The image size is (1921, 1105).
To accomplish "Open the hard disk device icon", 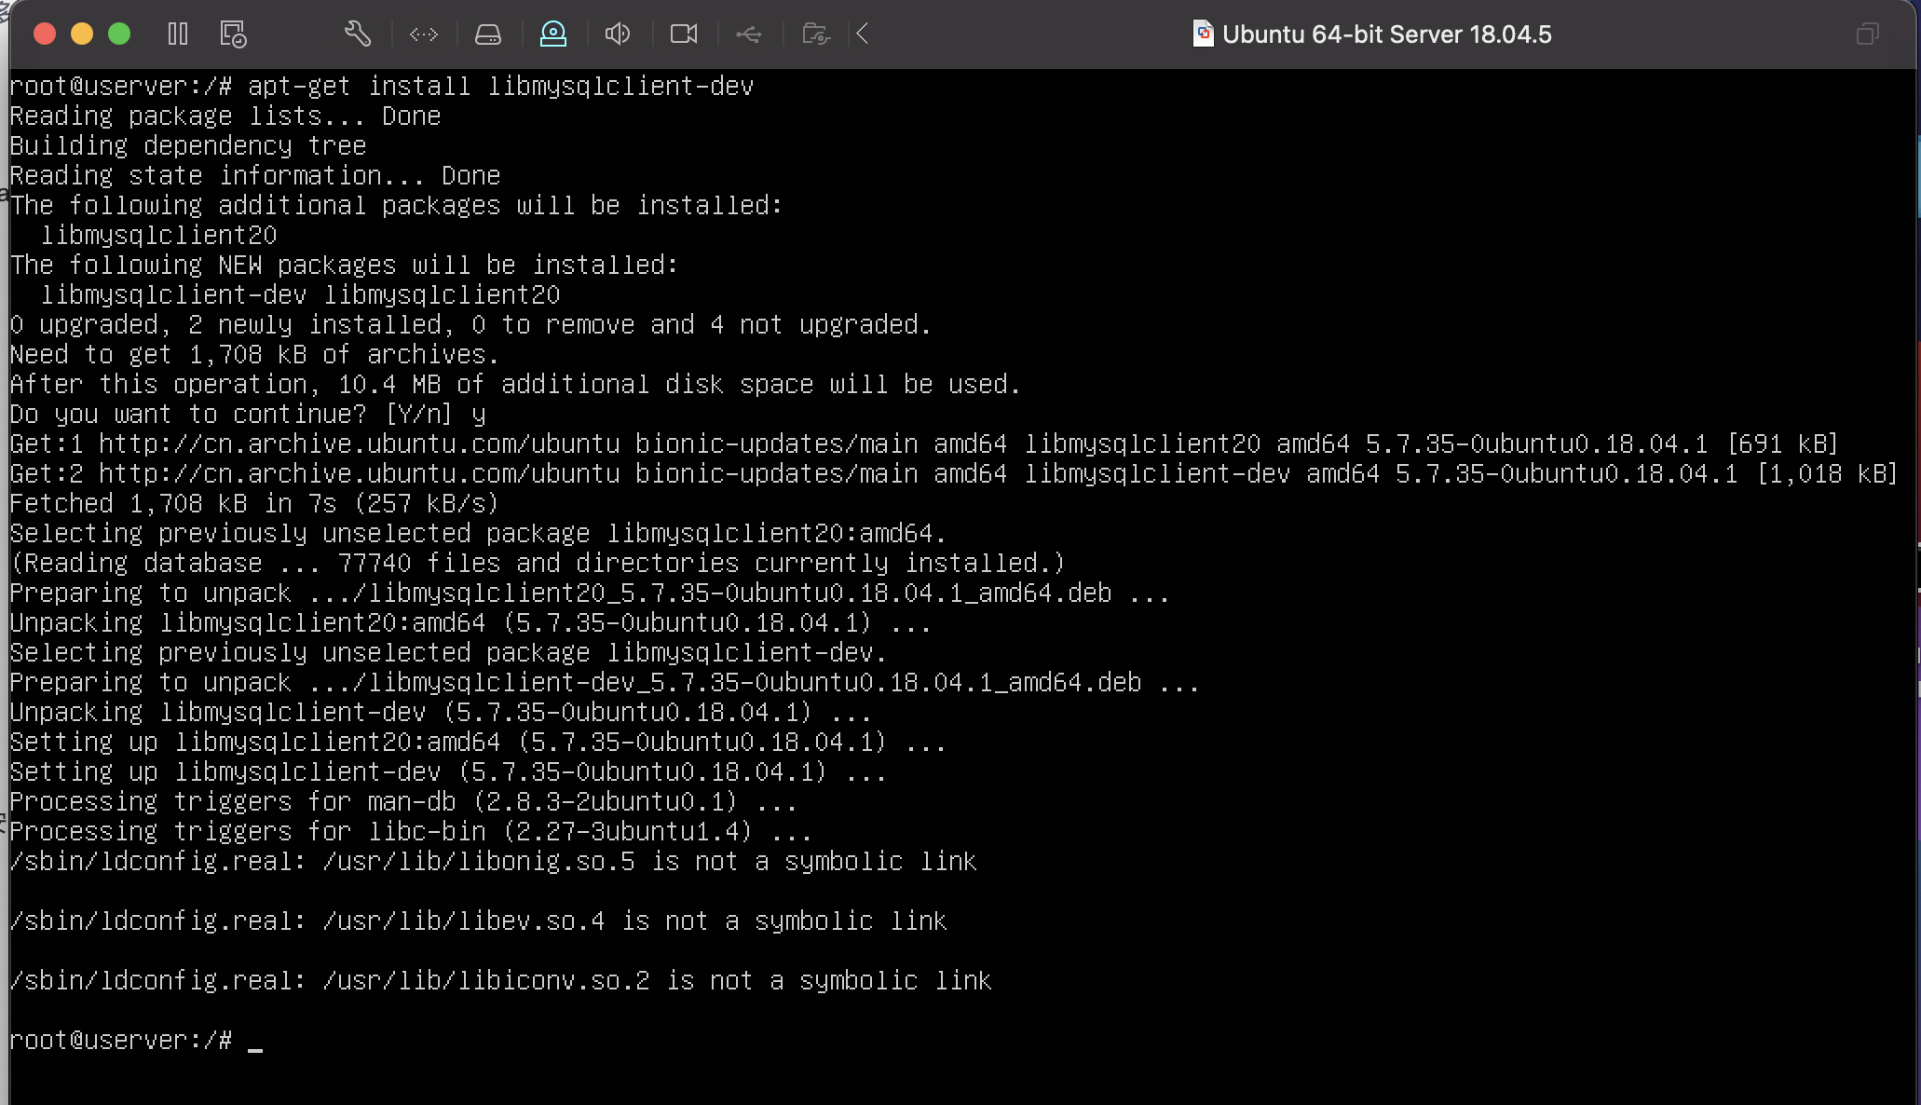I will point(488,34).
